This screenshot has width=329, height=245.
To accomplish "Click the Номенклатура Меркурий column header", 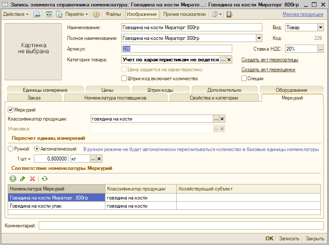I will pos(56,189).
